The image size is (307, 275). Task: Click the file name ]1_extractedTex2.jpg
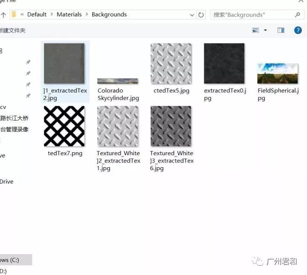click(65, 94)
